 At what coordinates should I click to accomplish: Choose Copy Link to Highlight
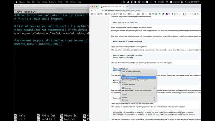138,77
